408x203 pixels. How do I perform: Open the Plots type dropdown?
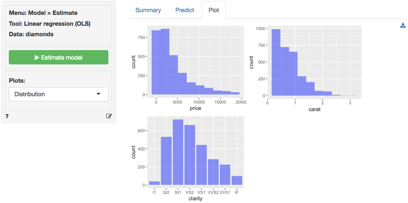coord(58,94)
